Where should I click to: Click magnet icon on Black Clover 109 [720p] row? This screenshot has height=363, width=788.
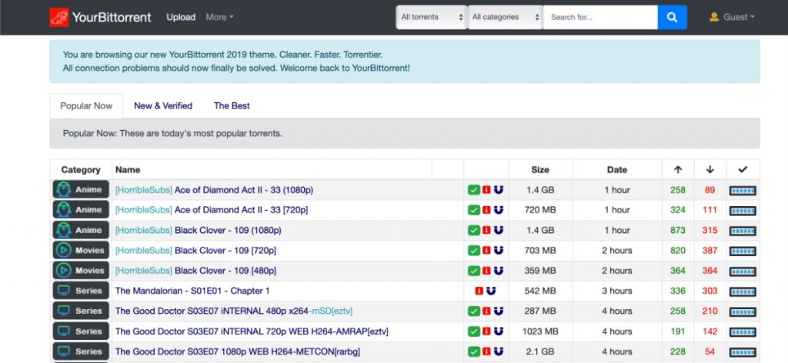(498, 250)
